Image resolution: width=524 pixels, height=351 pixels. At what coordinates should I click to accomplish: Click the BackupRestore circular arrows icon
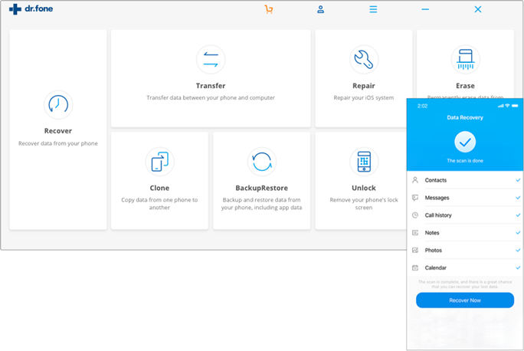[262, 162]
